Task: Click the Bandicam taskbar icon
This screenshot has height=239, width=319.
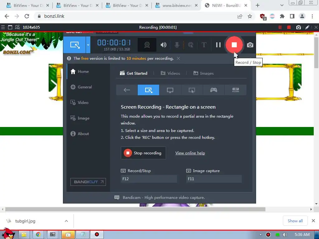Action: [x=97, y=235]
